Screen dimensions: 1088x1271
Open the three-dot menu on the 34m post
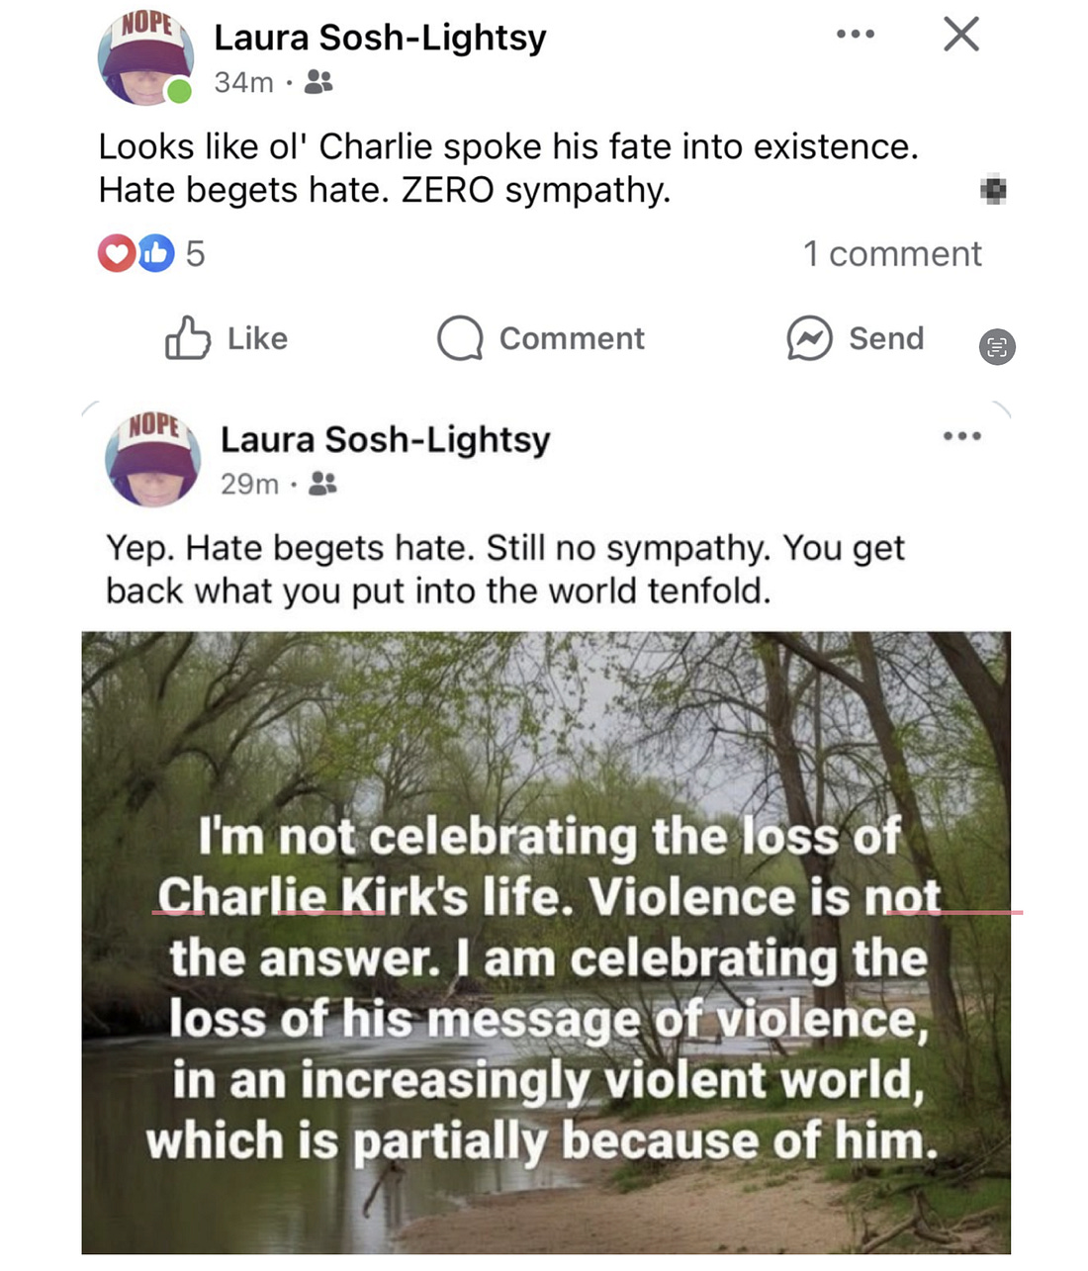856,35
